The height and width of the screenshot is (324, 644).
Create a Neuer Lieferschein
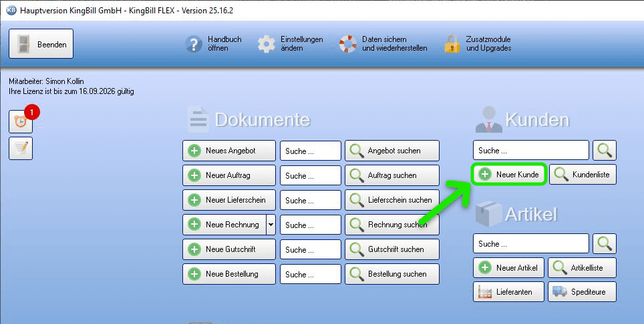click(x=229, y=200)
